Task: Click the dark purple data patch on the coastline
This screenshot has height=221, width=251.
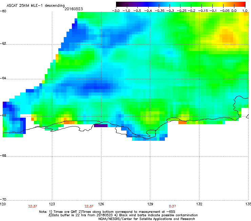Action: [101, 125]
